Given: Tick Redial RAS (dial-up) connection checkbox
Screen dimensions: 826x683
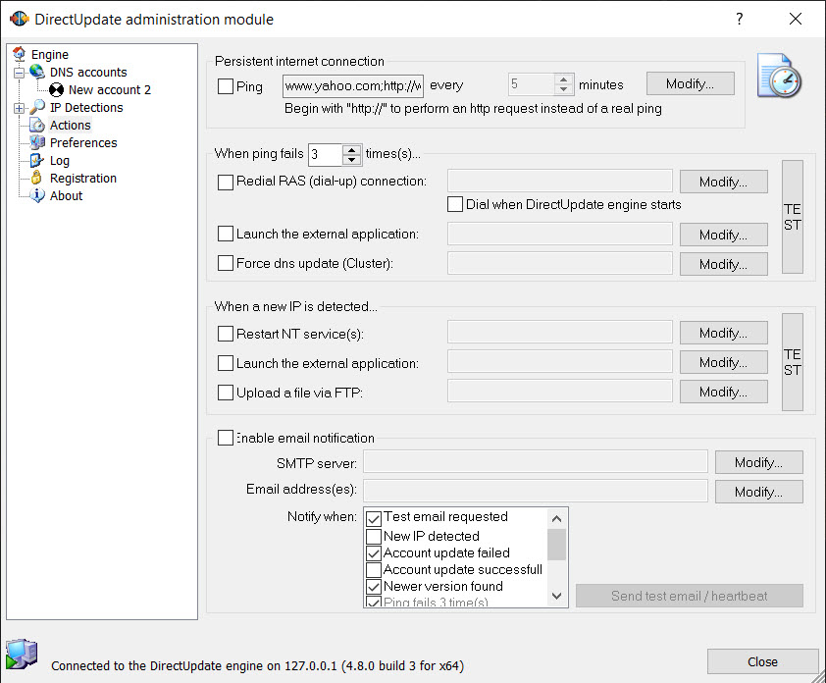Looking at the screenshot, I should coord(226,183).
